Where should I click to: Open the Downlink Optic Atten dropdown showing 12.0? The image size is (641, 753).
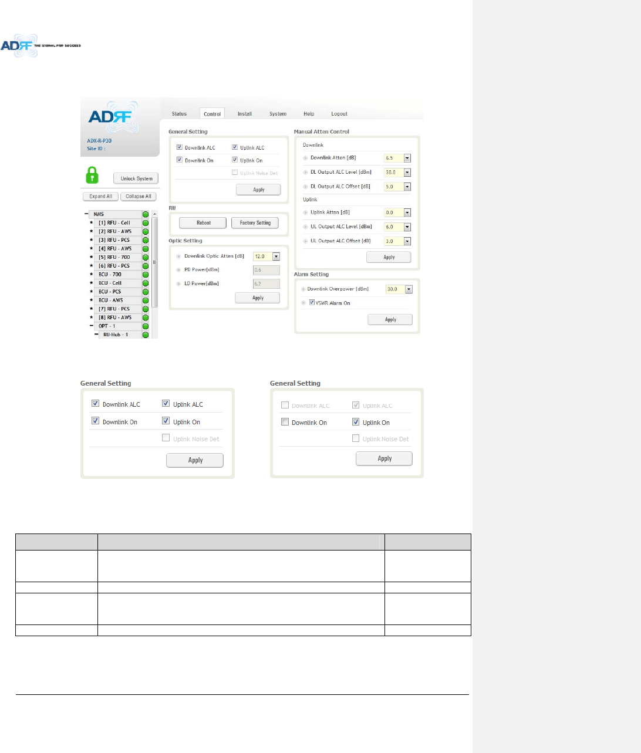point(276,256)
